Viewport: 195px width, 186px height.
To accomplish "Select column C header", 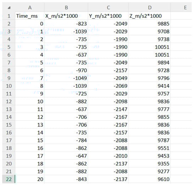I will click(108, 8).
